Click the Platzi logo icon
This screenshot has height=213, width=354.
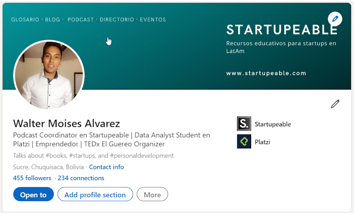tap(244, 141)
